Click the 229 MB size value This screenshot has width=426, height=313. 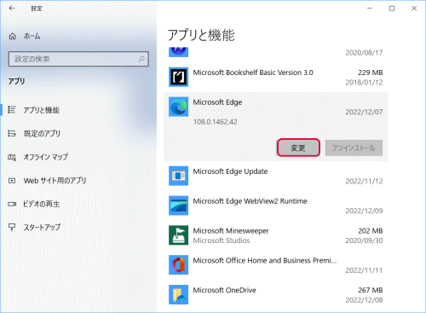coord(371,72)
